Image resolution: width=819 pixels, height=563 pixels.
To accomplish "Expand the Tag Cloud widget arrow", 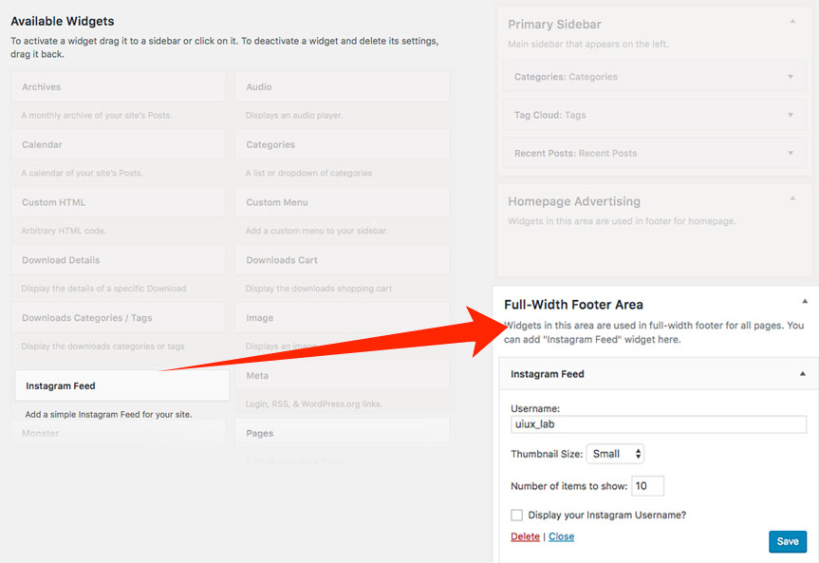I will (790, 115).
